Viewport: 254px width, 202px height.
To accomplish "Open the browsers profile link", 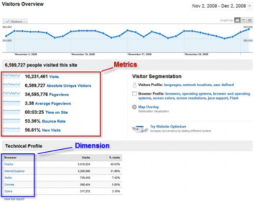I will 173,94.
